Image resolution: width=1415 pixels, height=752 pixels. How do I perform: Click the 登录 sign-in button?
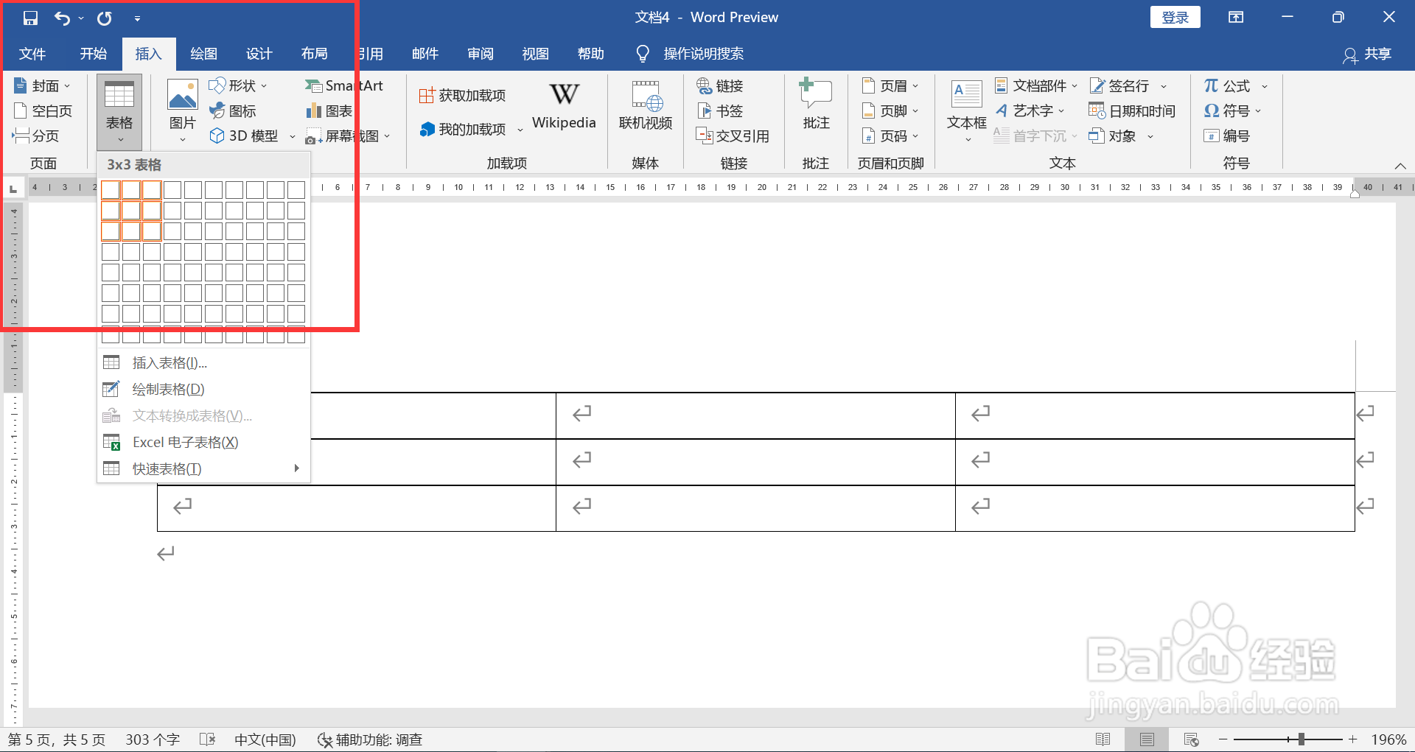pyautogui.click(x=1175, y=16)
